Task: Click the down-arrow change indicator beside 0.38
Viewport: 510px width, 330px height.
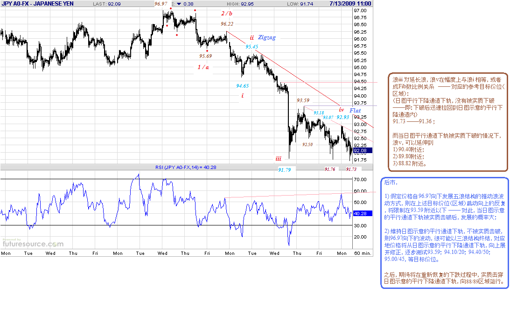Action: [179, 4]
